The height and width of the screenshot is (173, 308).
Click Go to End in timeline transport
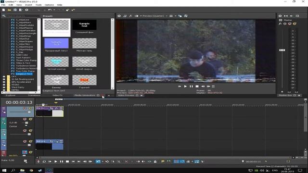[79, 161]
